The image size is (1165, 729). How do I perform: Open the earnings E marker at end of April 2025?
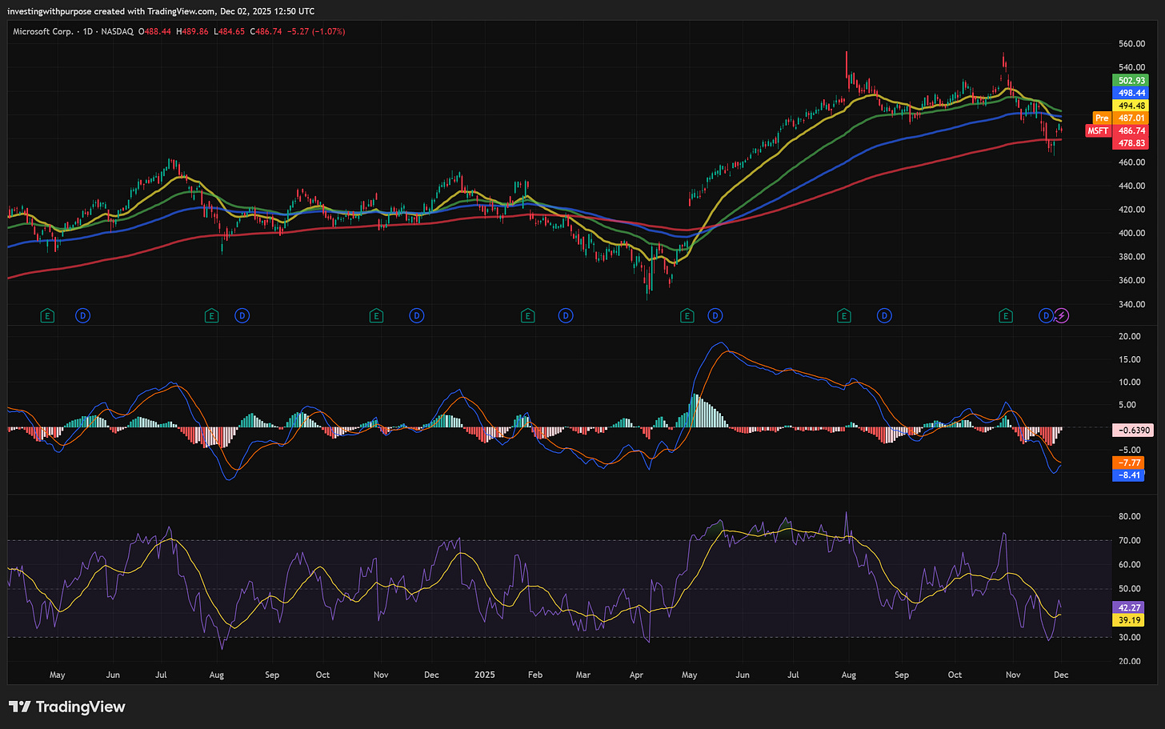point(687,316)
